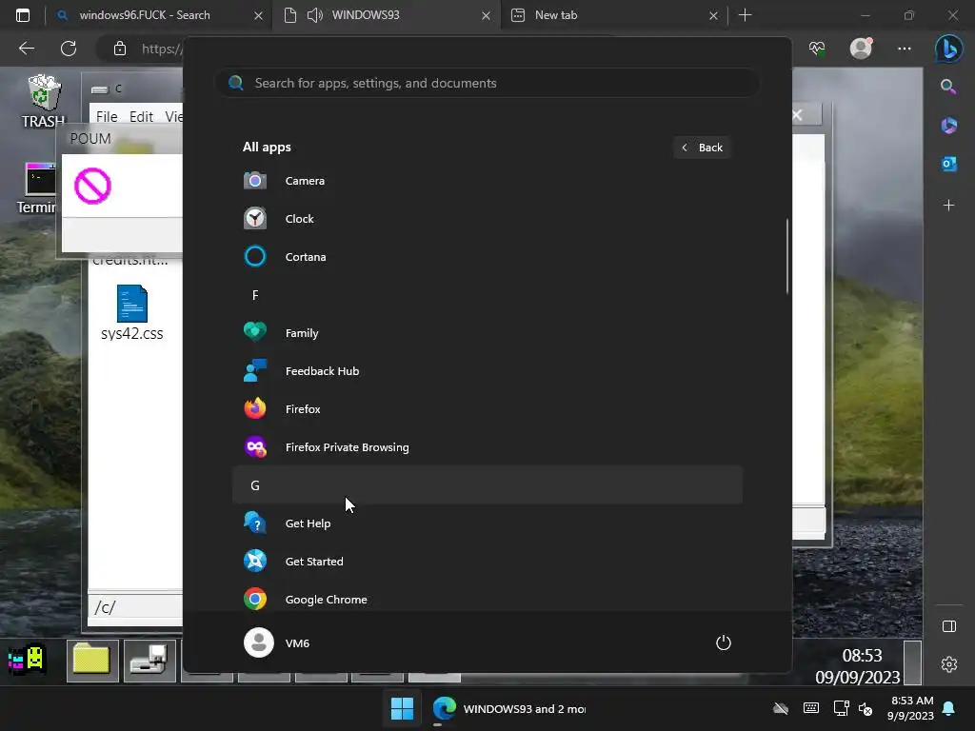Open Edge settings and more menu
Screen dimensions: 975x731
tap(905, 49)
